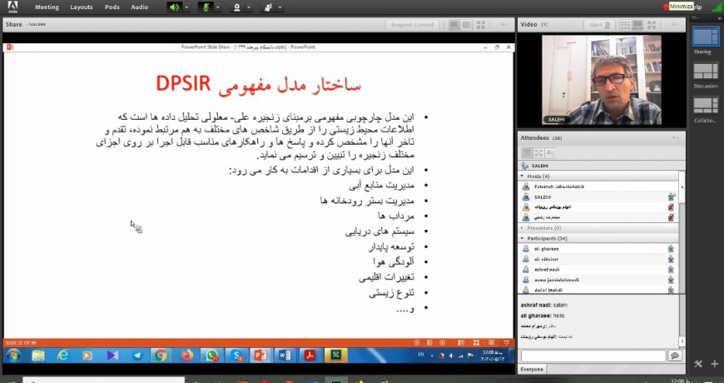Image resolution: width=724 pixels, height=383 pixels.
Task: Toggle the webcam icon in top bar
Action: tap(237, 7)
